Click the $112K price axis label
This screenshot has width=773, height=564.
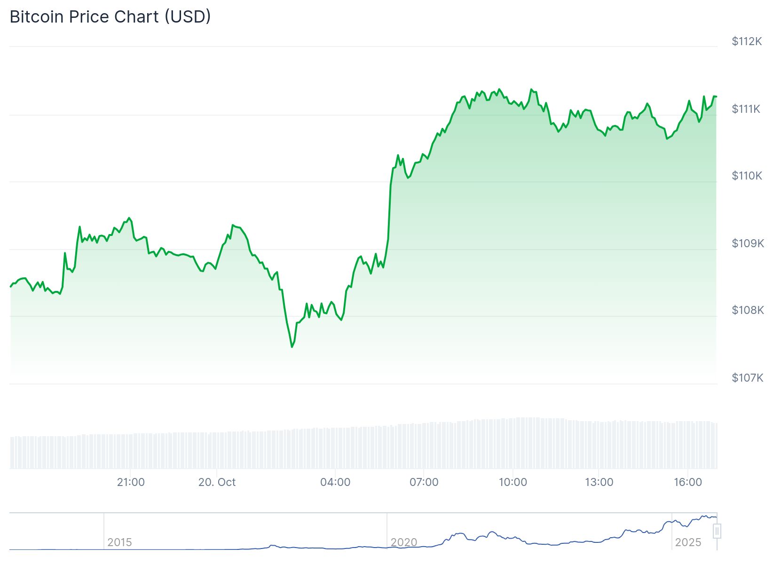(x=747, y=41)
